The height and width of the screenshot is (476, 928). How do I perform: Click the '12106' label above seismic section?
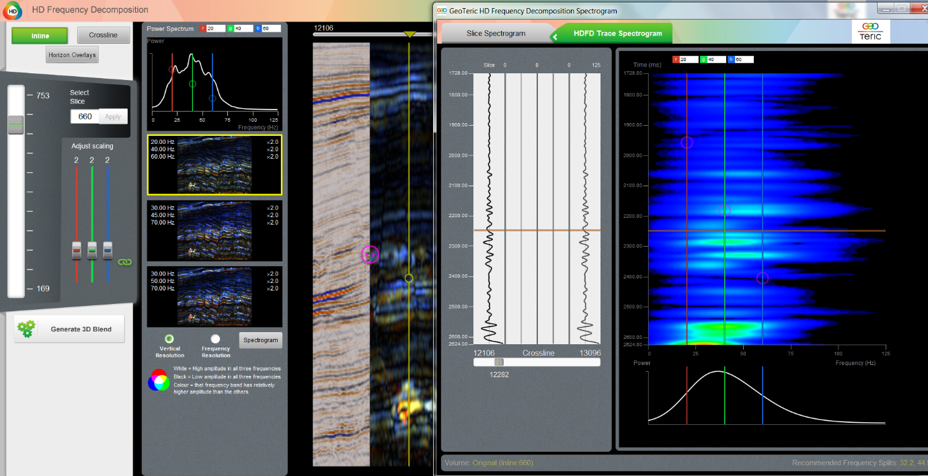[x=323, y=28]
